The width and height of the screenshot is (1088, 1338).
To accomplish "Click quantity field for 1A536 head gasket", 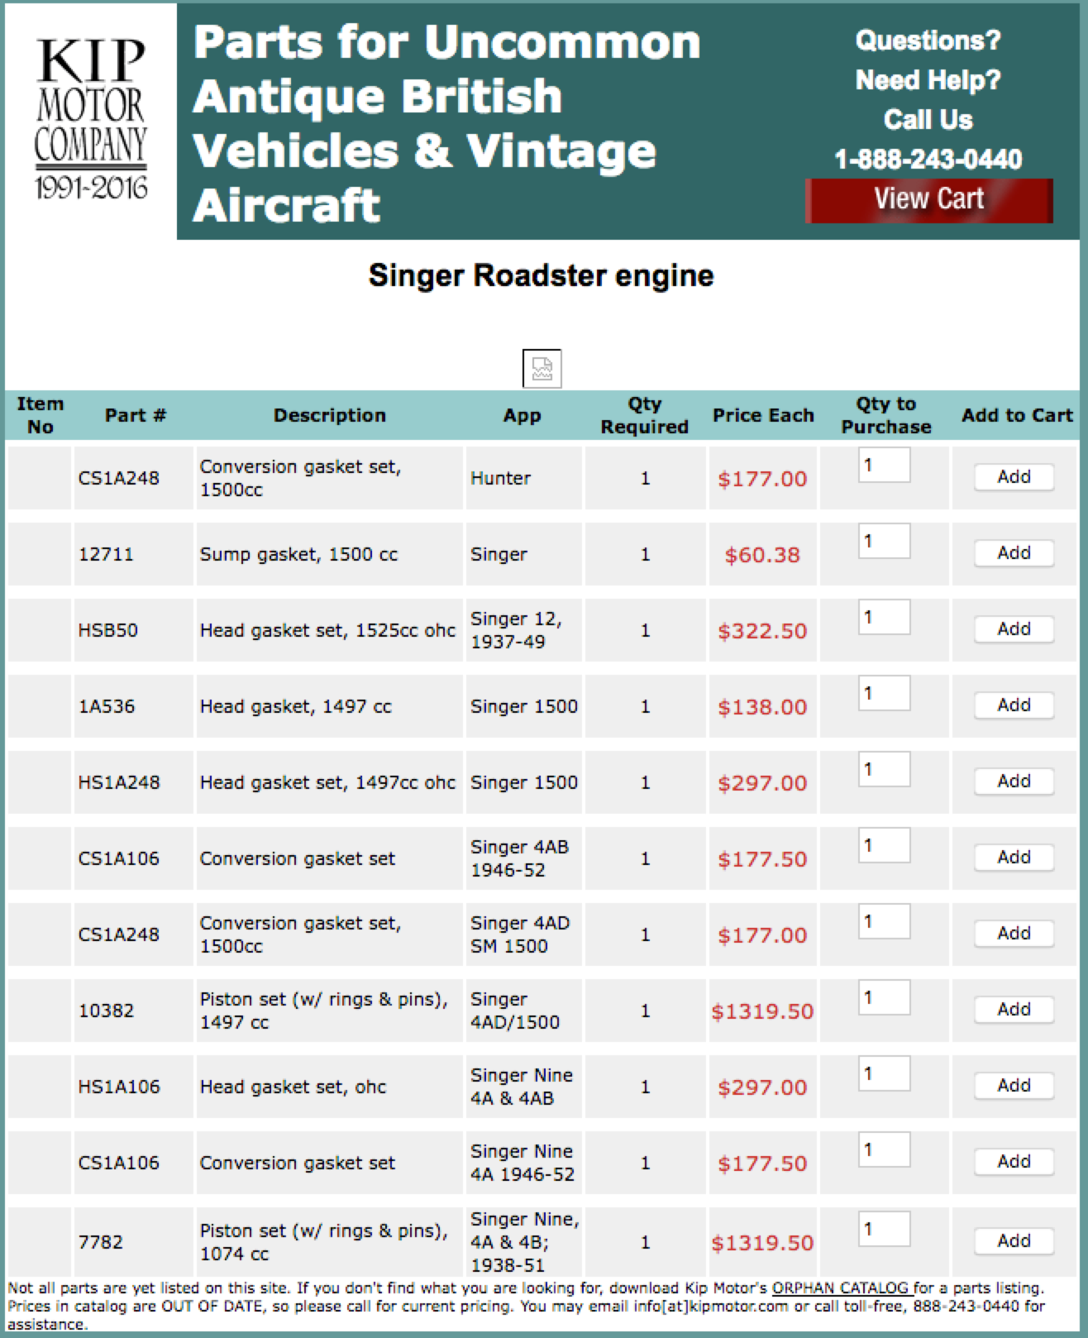I will 884,694.
